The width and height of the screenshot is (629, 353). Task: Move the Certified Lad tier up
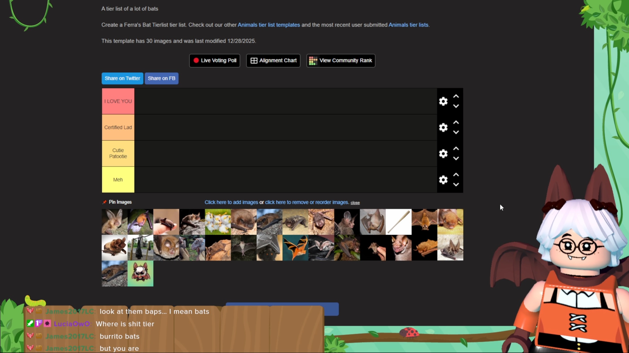[x=456, y=122]
